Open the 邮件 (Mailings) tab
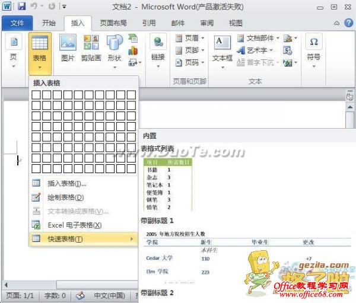 (x=178, y=23)
